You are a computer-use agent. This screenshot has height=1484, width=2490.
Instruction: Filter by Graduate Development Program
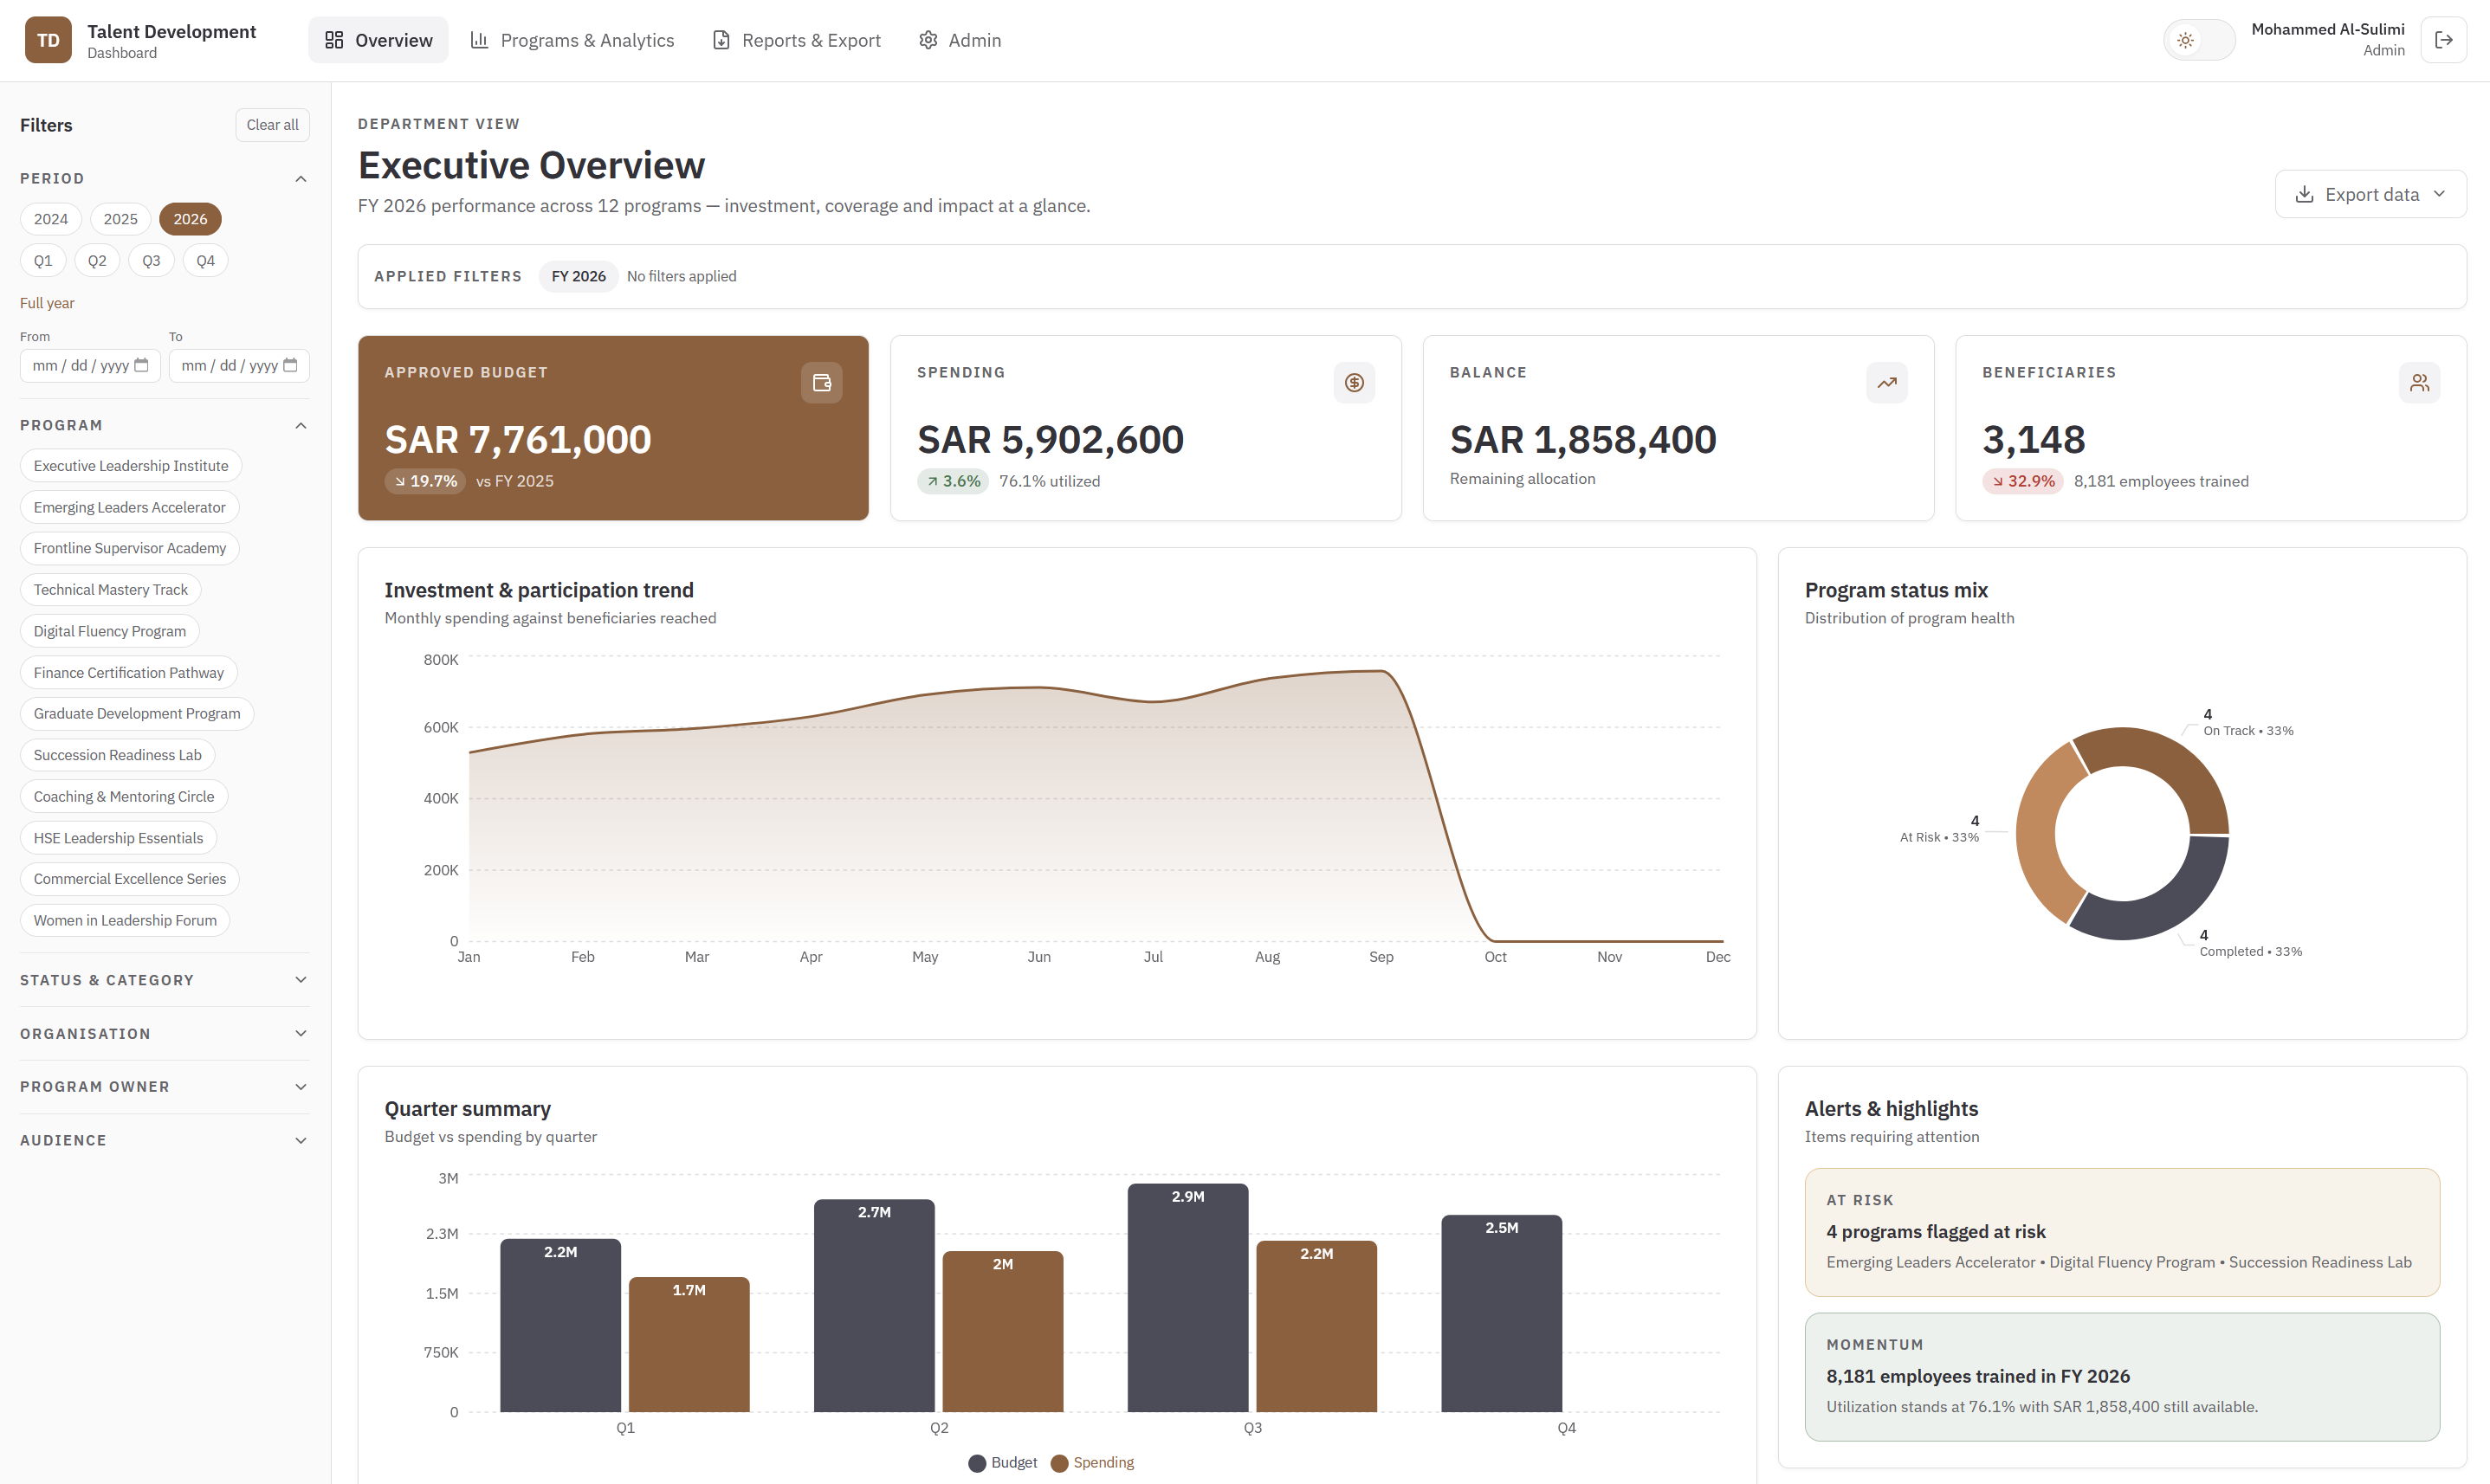[137, 714]
